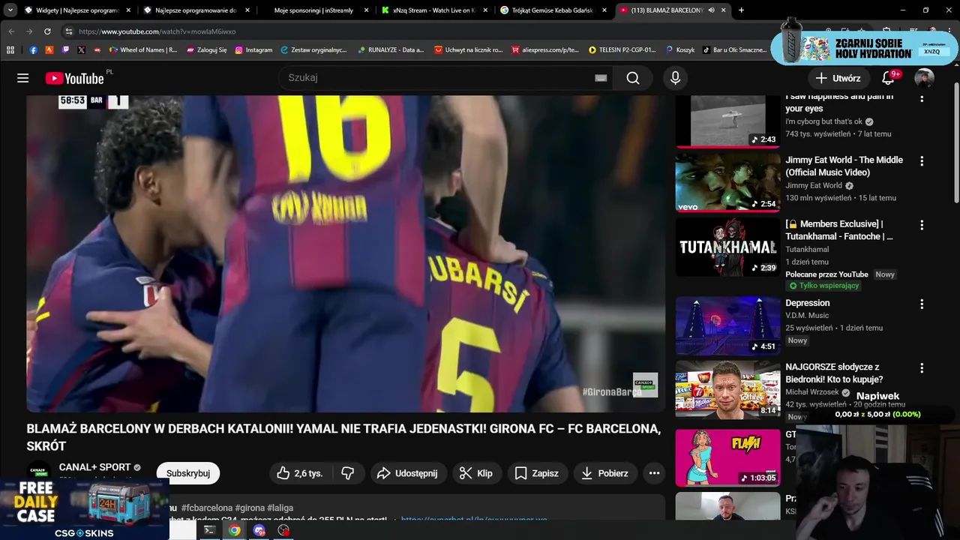Click the search magnifier button
Image resolution: width=960 pixels, height=540 pixels.
[633, 78]
